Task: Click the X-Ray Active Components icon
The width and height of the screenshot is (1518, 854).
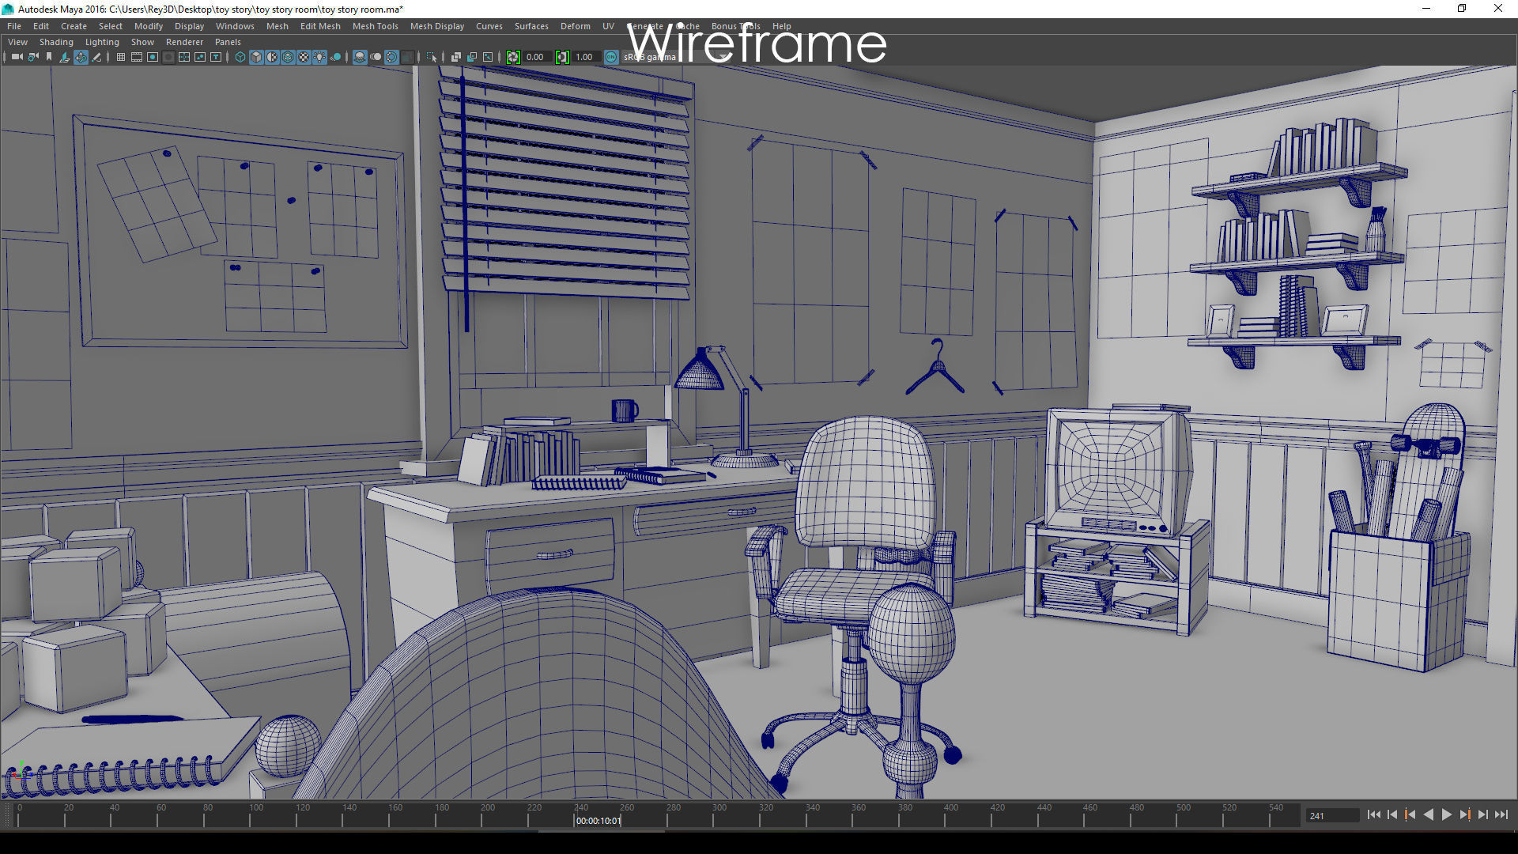Action: [472, 57]
